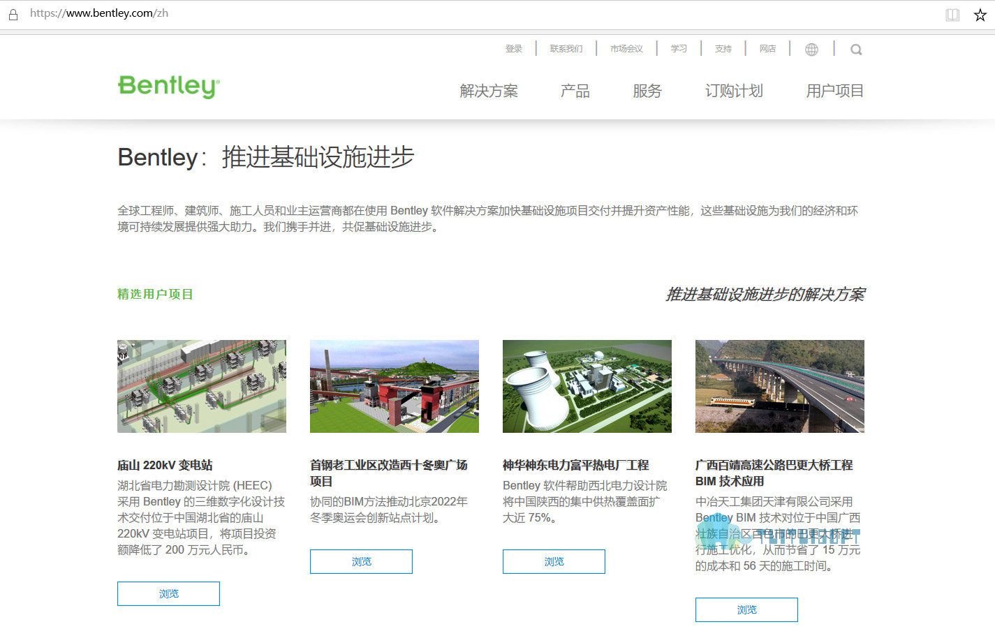Open the 产品 menu
Image resolution: width=995 pixels, height=629 pixels.
pos(575,91)
